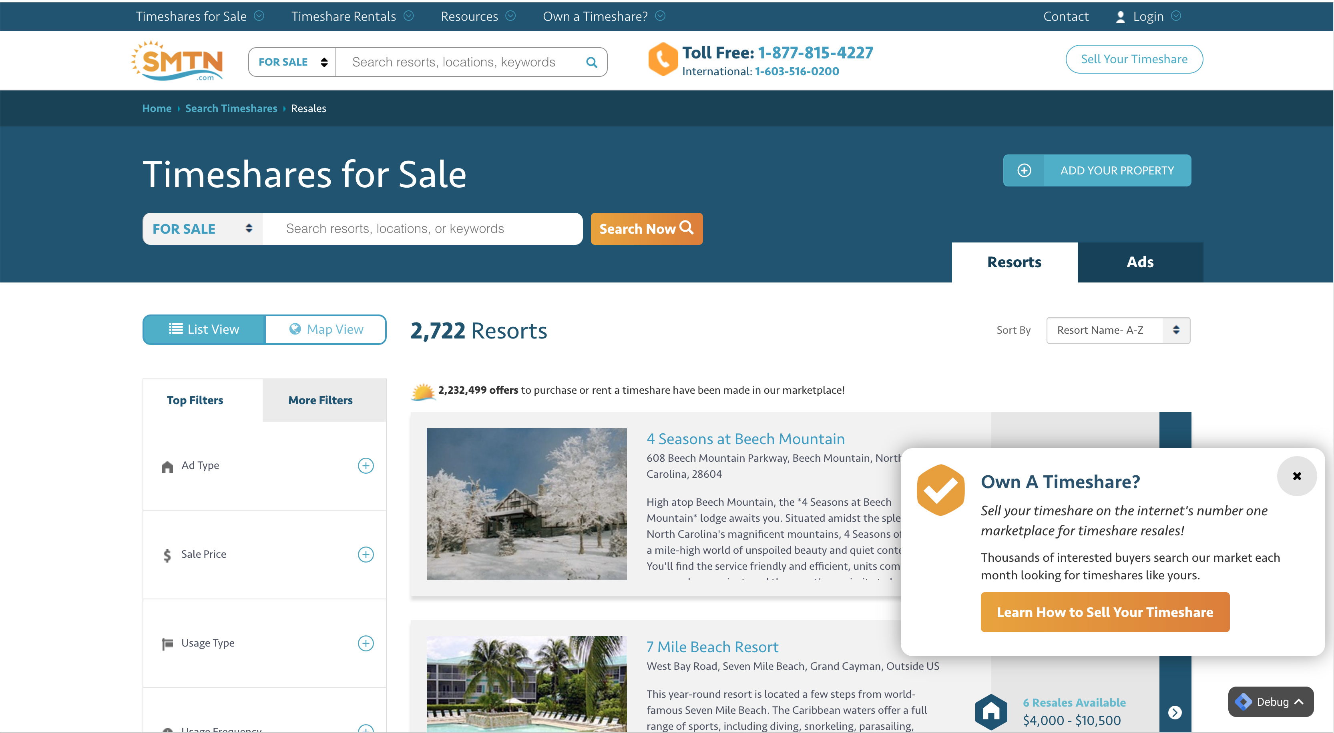Click the plus icon on Add Your Property

pyautogui.click(x=1024, y=170)
